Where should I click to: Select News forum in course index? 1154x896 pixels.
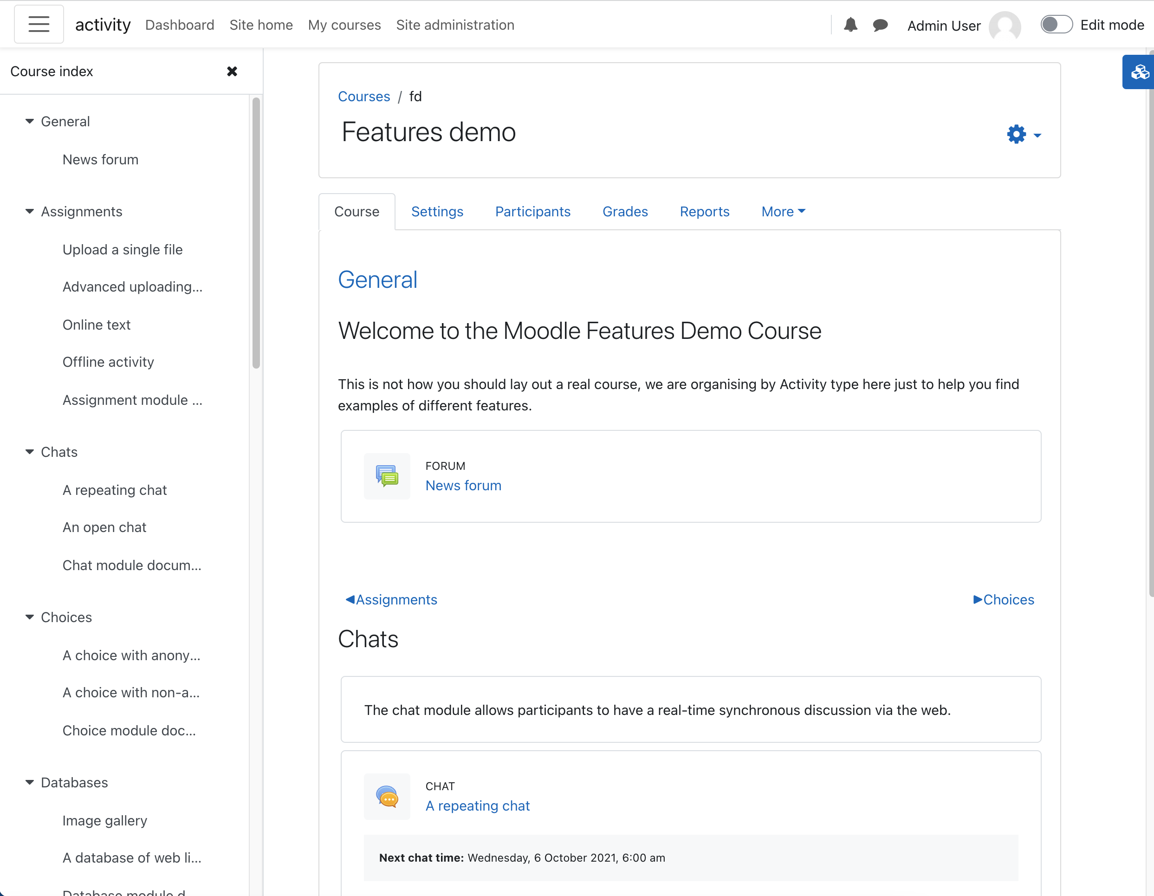(100, 160)
